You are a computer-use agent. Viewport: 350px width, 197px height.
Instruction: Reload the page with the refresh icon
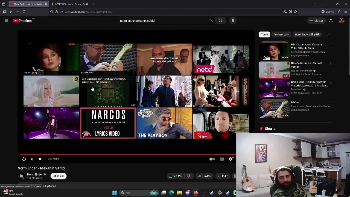tap(24, 12)
